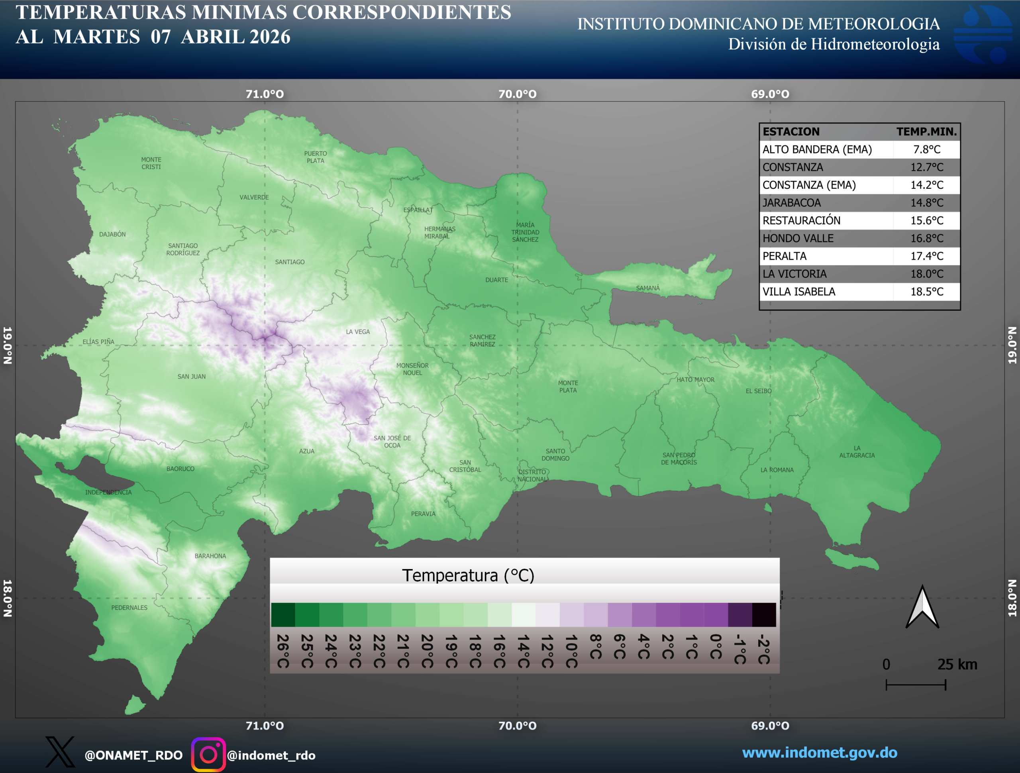Click the darkest green 26°C swatch
1020x773 pixels.
[x=282, y=614]
